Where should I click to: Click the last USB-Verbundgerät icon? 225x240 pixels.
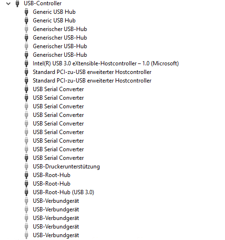click(x=27, y=235)
